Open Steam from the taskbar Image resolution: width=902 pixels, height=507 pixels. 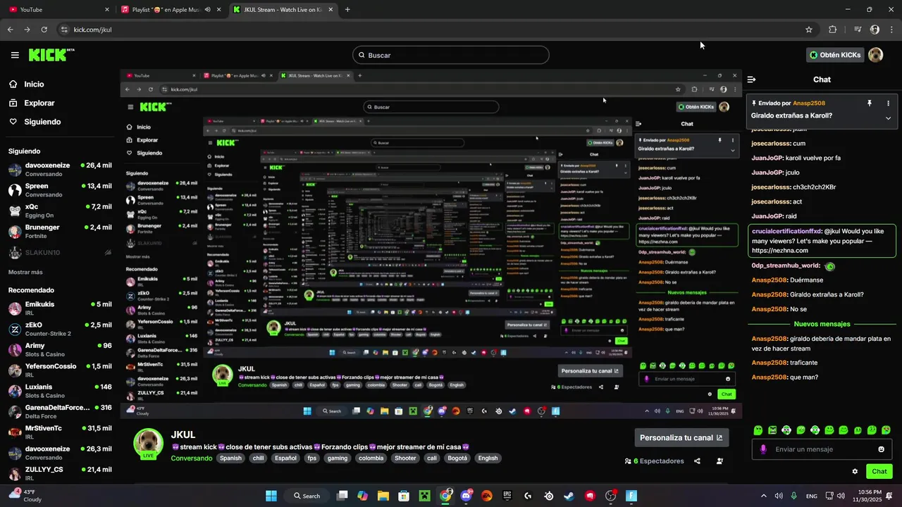coord(569,496)
